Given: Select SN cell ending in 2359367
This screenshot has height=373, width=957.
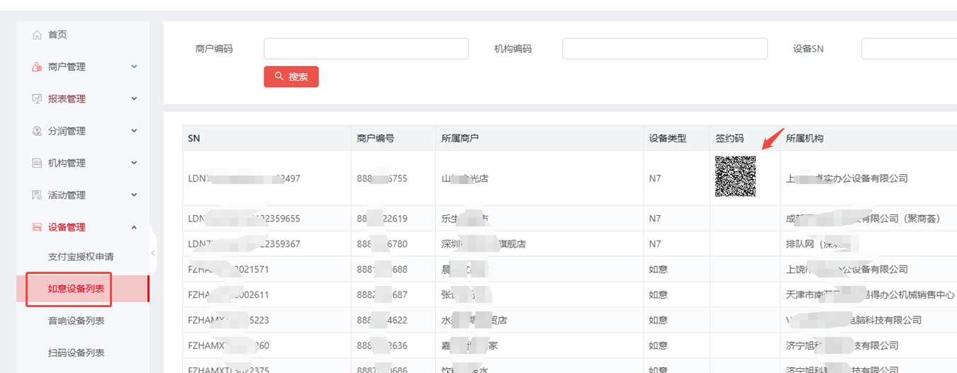Looking at the screenshot, I should click(x=267, y=244).
